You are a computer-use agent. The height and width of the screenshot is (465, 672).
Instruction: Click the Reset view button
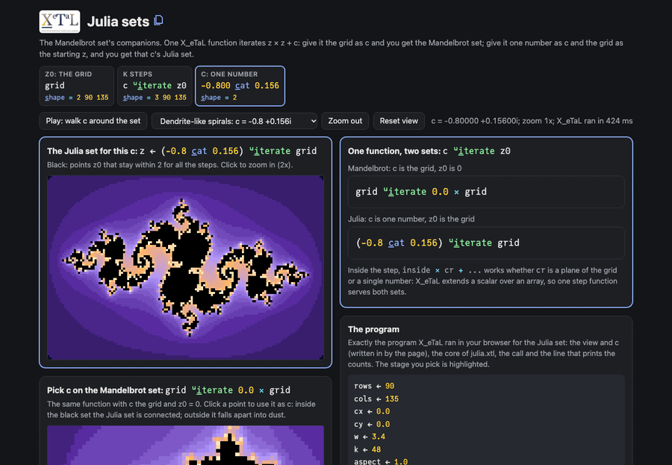(399, 121)
